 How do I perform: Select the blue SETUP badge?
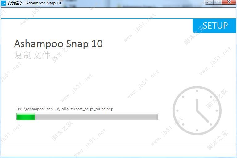point(215,26)
